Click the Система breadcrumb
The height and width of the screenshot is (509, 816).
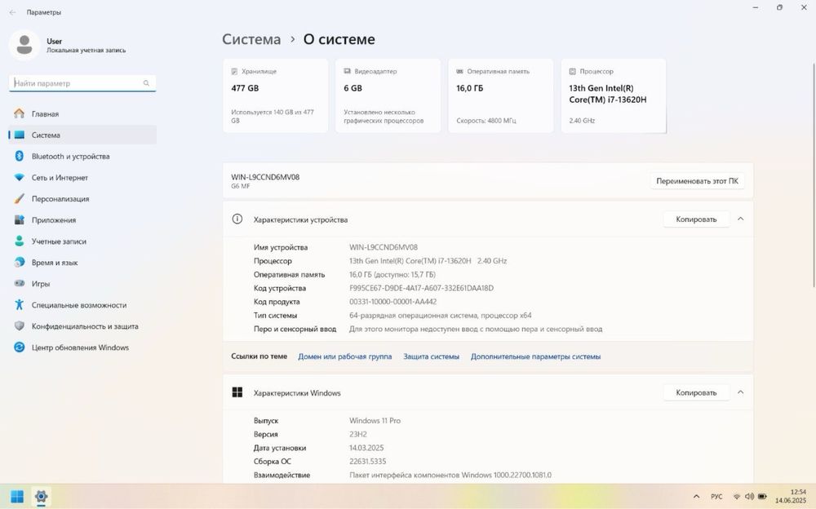point(251,39)
